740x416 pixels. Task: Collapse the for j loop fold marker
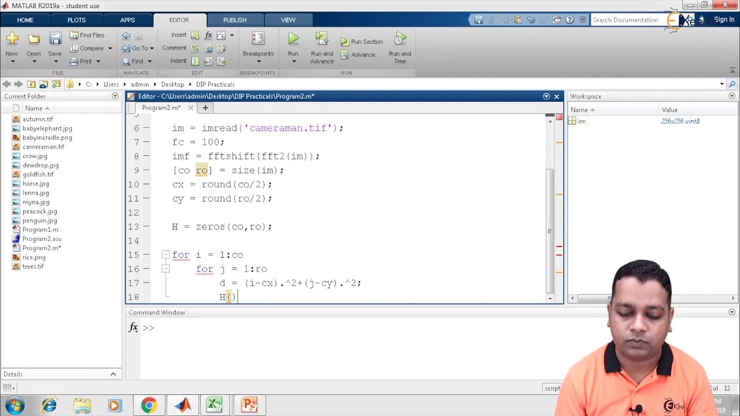coord(165,269)
